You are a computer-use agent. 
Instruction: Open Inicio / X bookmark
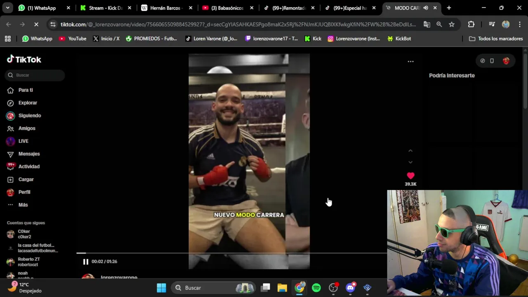pos(106,39)
